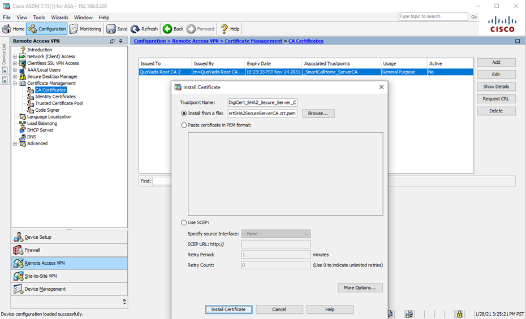526x319 pixels.
Task: Click the Browse... button
Action: pyautogui.click(x=318, y=113)
